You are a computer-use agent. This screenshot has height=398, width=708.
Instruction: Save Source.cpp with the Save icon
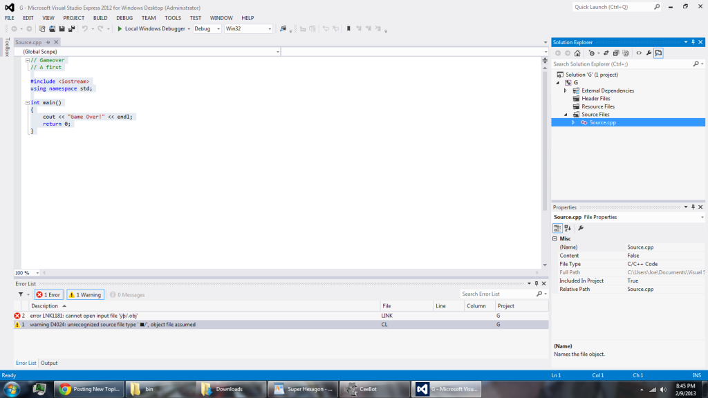pos(62,28)
